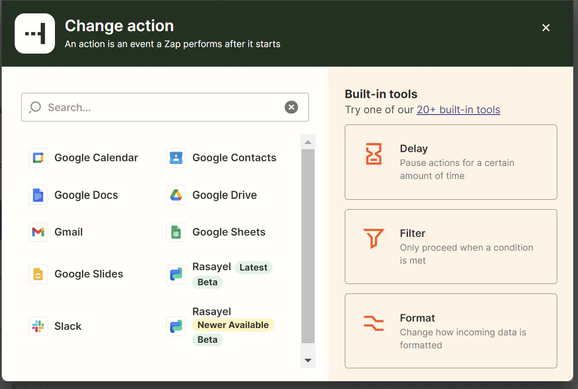Click the scrollbar down arrow
This screenshot has height=389, width=578.
click(x=308, y=360)
